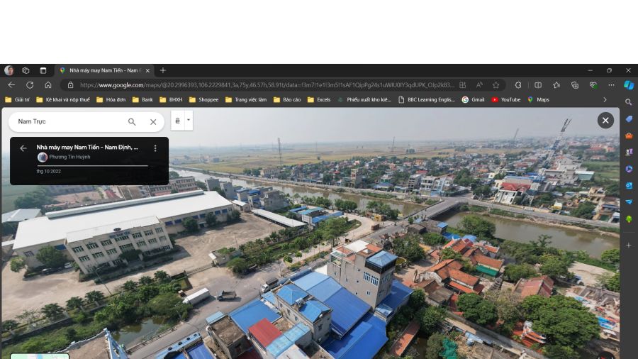Toggle the split screen view icon
Image resolution: width=638 pixels, height=359 pixels.
click(538, 85)
